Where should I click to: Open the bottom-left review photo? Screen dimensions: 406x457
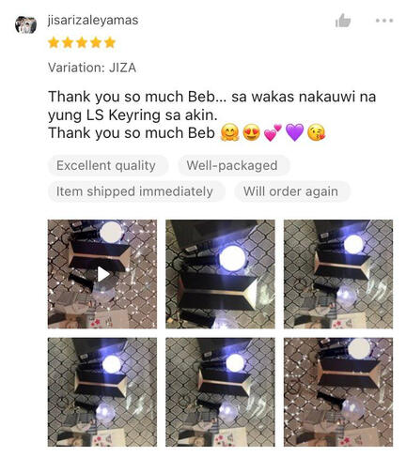pos(102,392)
